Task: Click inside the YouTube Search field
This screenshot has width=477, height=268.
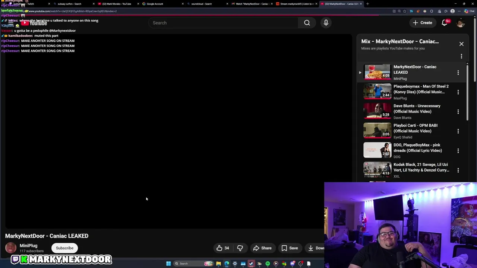Action: pos(224,23)
